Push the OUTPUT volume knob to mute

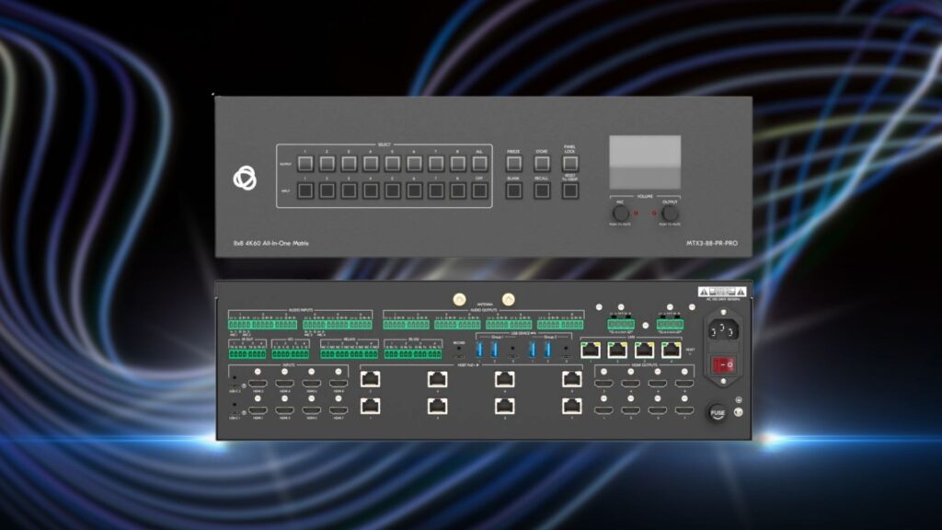tap(670, 213)
